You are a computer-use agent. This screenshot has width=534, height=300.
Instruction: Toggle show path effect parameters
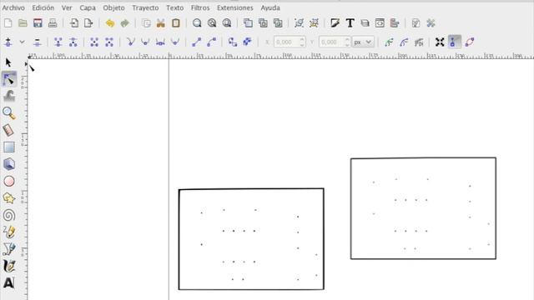coord(419,42)
